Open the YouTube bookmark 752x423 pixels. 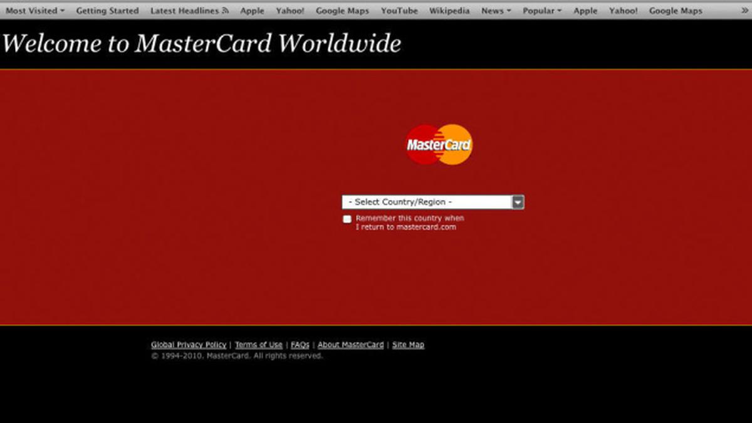(399, 11)
